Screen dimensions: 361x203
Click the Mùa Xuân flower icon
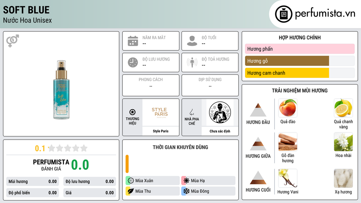click(x=131, y=180)
